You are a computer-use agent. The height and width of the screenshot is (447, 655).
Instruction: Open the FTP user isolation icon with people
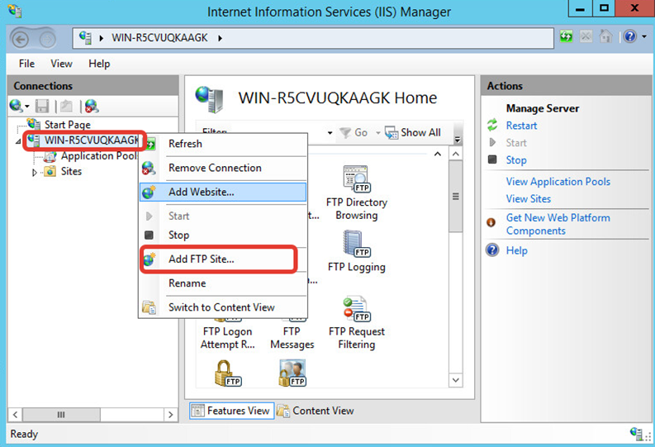pyautogui.click(x=292, y=373)
